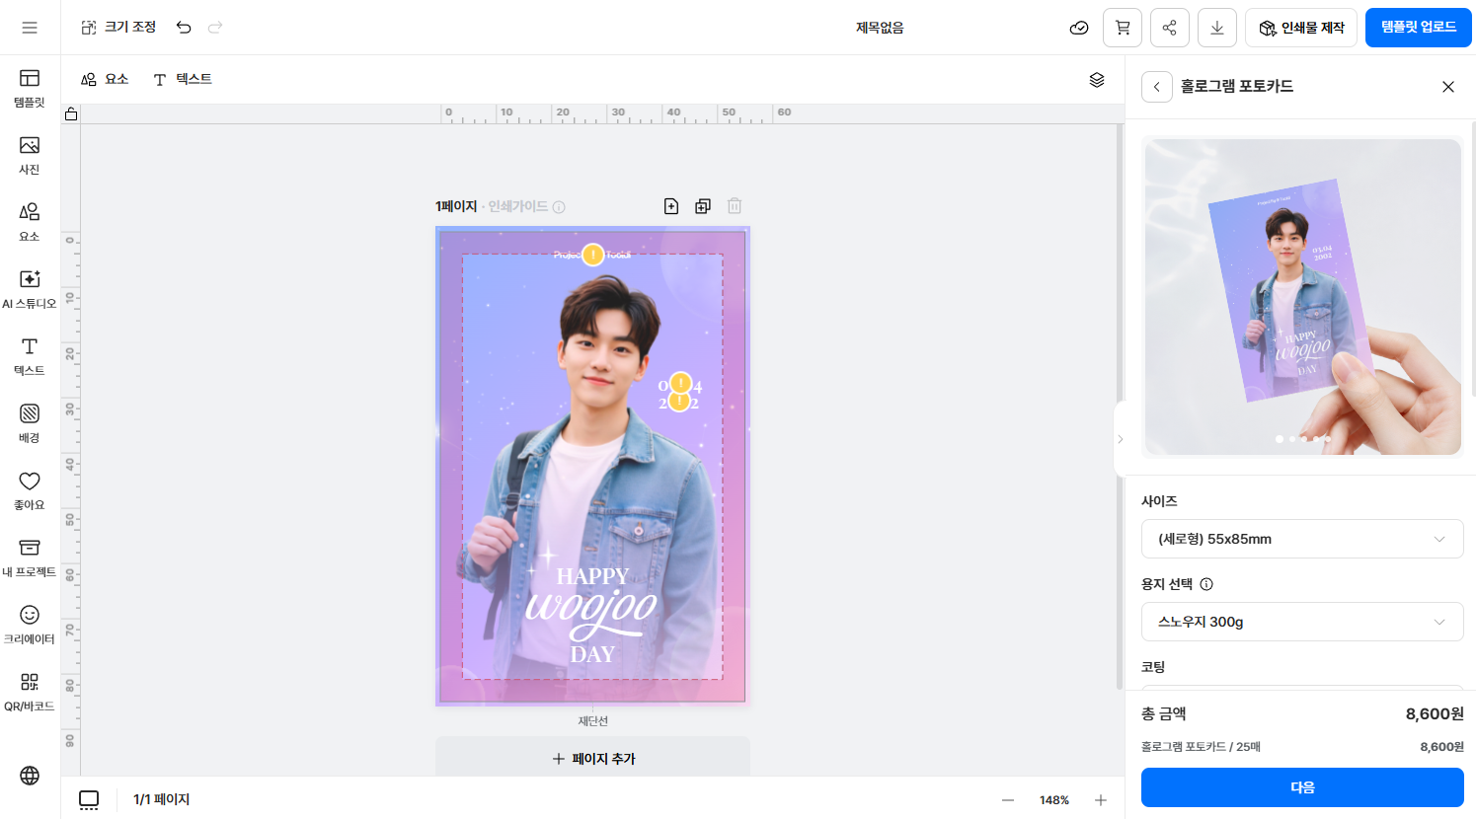Open the 좋아요 favorites panel
This screenshot has width=1476, height=819.
click(30, 490)
